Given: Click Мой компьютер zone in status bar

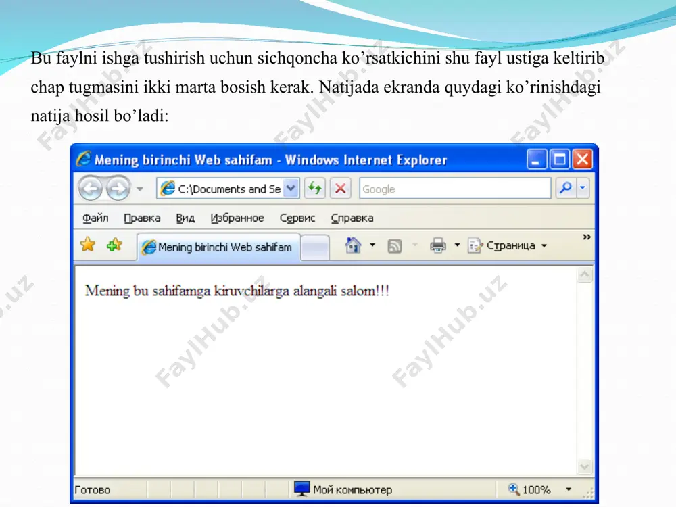Looking at the screenshot, I should point(343,489).
